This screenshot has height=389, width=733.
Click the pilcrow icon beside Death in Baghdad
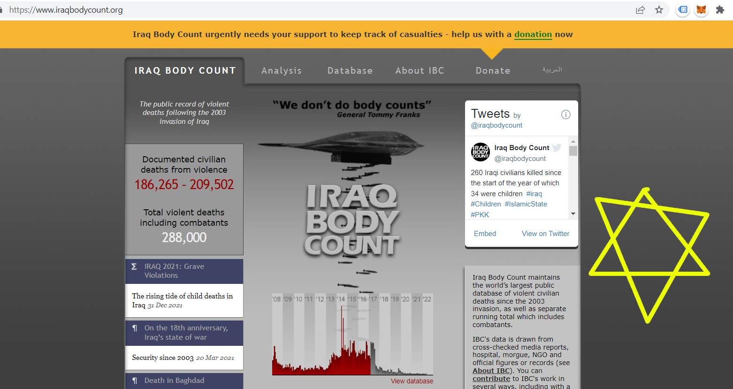135,381
